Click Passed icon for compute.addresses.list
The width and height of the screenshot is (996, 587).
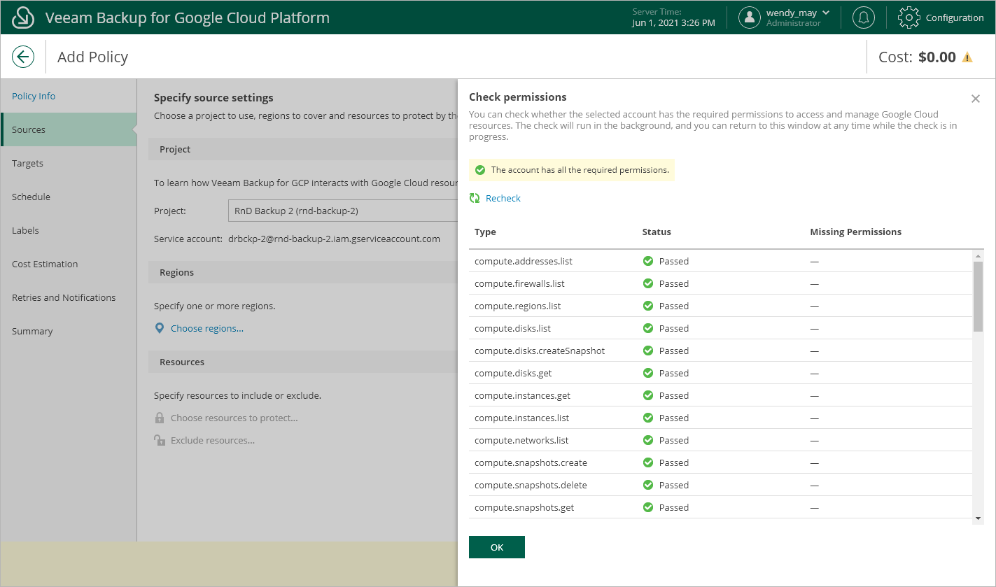coord(648,261)
